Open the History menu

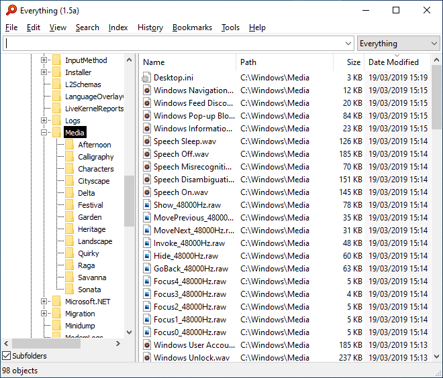pos(150,27)
